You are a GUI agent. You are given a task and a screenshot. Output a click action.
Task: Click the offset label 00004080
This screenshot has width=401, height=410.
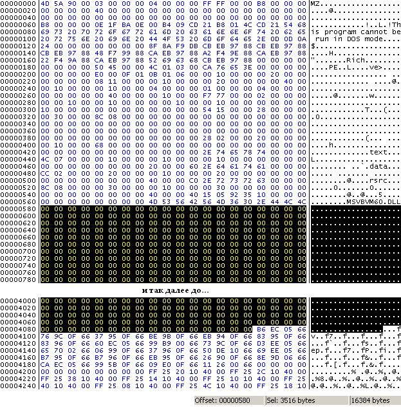tap(19, 330)
